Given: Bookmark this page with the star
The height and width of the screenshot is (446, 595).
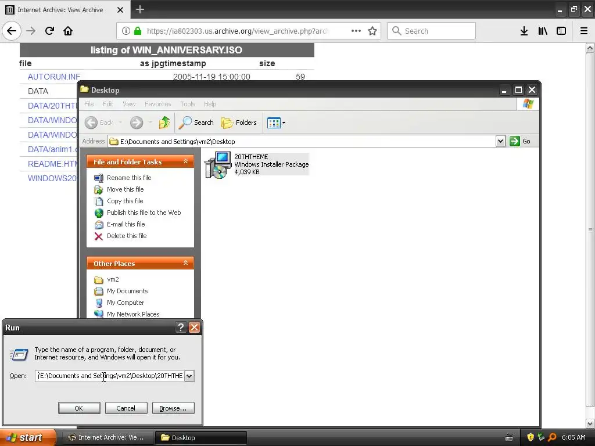Looking at the screenshot, I should [x=372, y=31].
